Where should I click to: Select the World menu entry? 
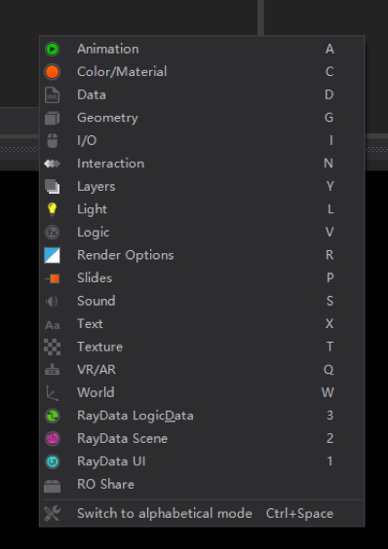click(x=202, y=393)
